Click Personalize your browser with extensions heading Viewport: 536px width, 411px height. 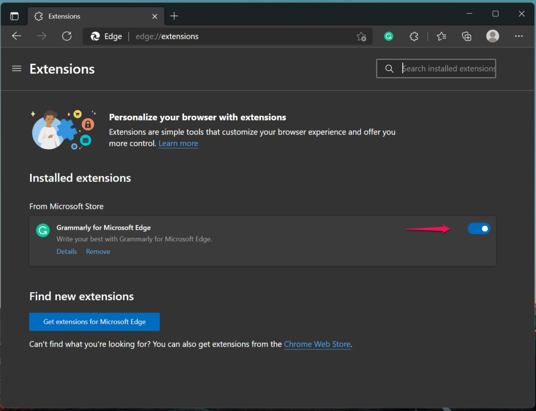click(x=197, y=117)
